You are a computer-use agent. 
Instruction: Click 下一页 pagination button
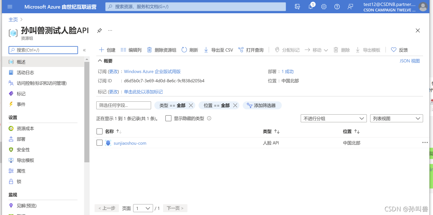(x=175, y=208)
